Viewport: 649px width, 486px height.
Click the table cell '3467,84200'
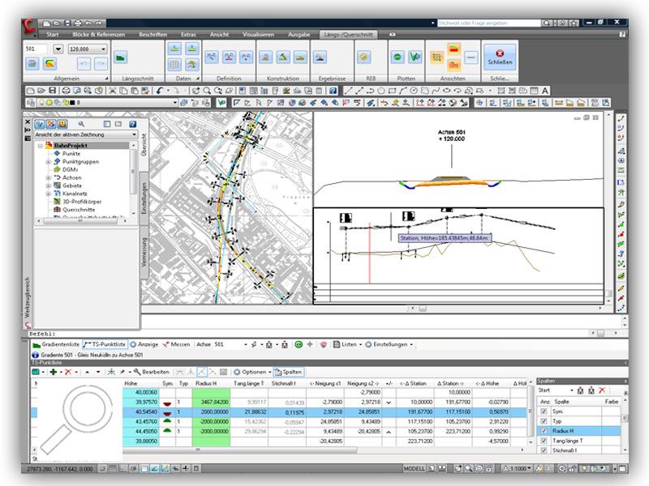click(211, 402)
